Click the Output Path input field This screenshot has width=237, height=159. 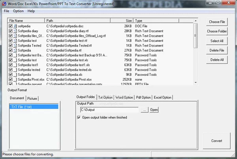pyautogui.click(x=109, y=110)
